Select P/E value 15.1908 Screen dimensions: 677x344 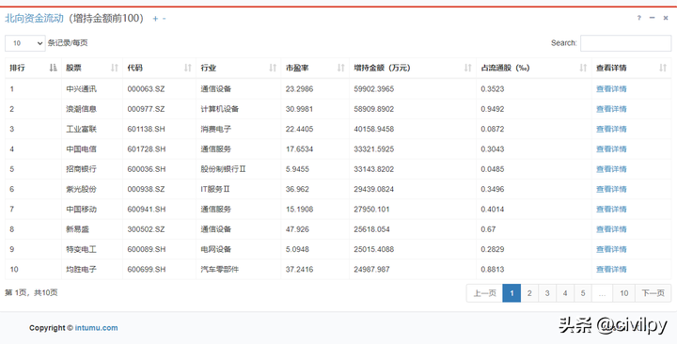coord(299,210)
